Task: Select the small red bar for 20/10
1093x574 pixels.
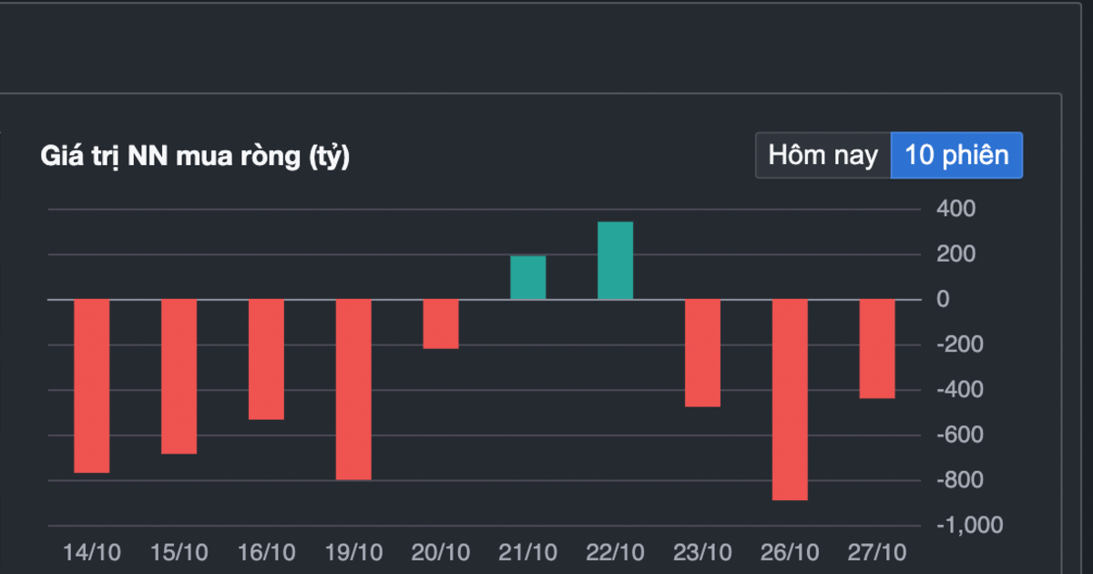Action: click(x=441, y=324)
